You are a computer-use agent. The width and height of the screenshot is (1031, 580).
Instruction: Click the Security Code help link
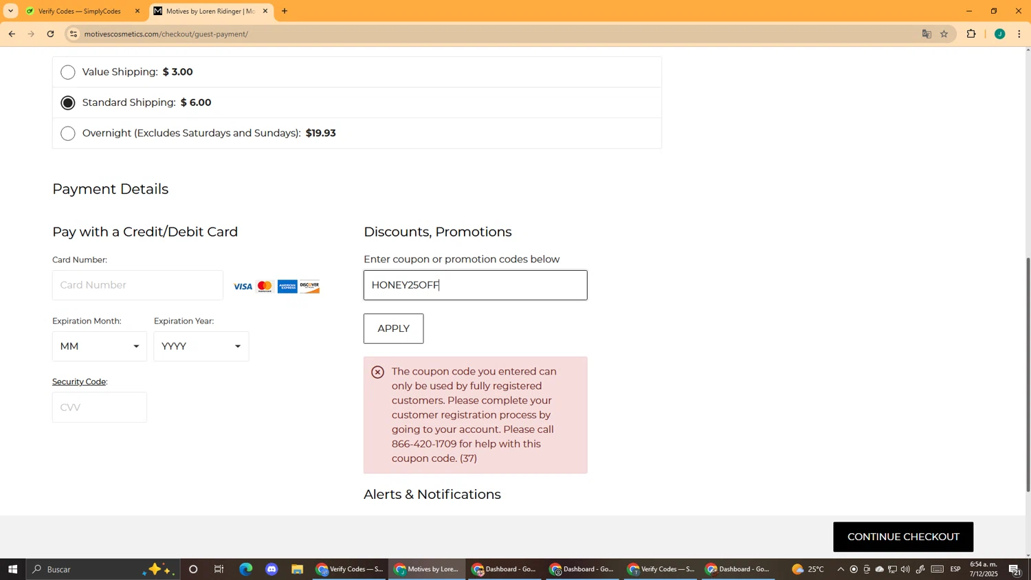[x=80, y=381]
